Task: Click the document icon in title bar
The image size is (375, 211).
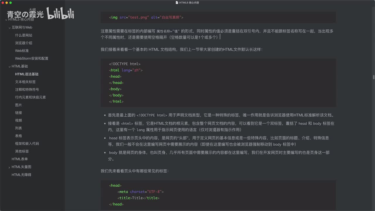Action: tap(177, 3)
